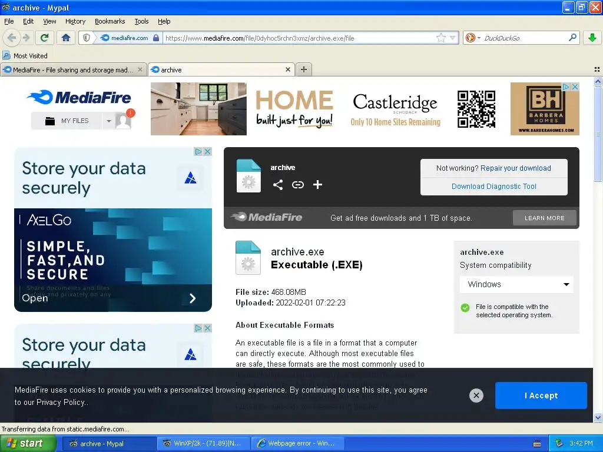Open the History menu

(x=75, y=21)
